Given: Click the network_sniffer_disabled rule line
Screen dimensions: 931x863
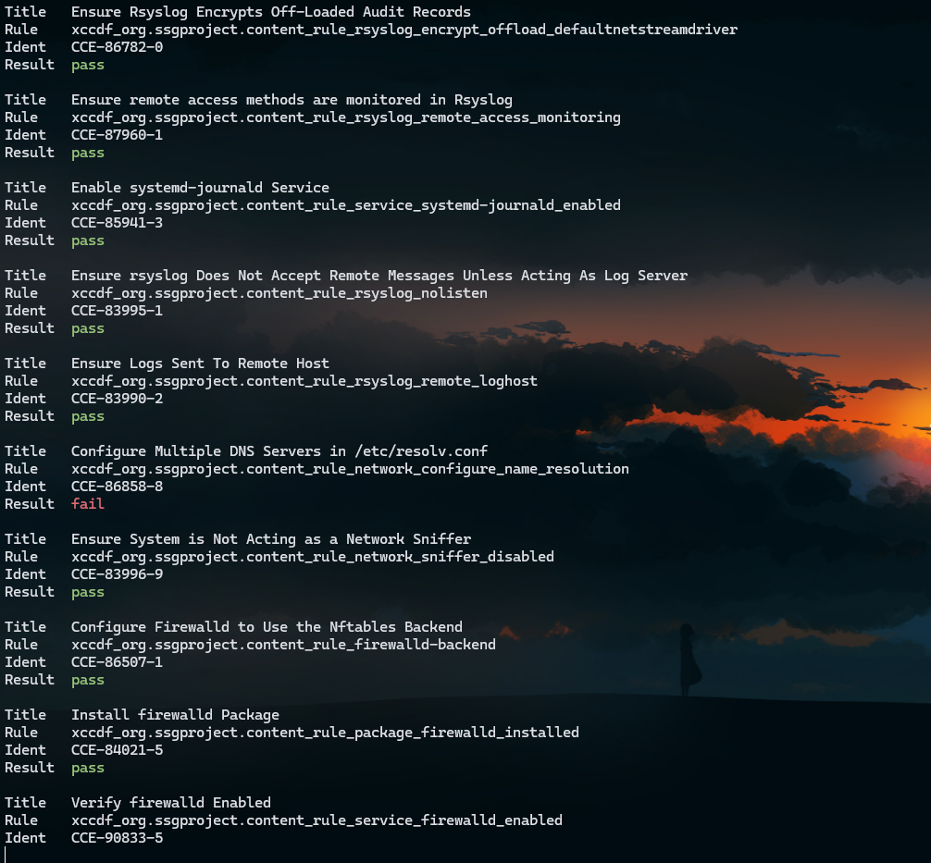Looking at the screenshot, I should click(x=312, y=557).
